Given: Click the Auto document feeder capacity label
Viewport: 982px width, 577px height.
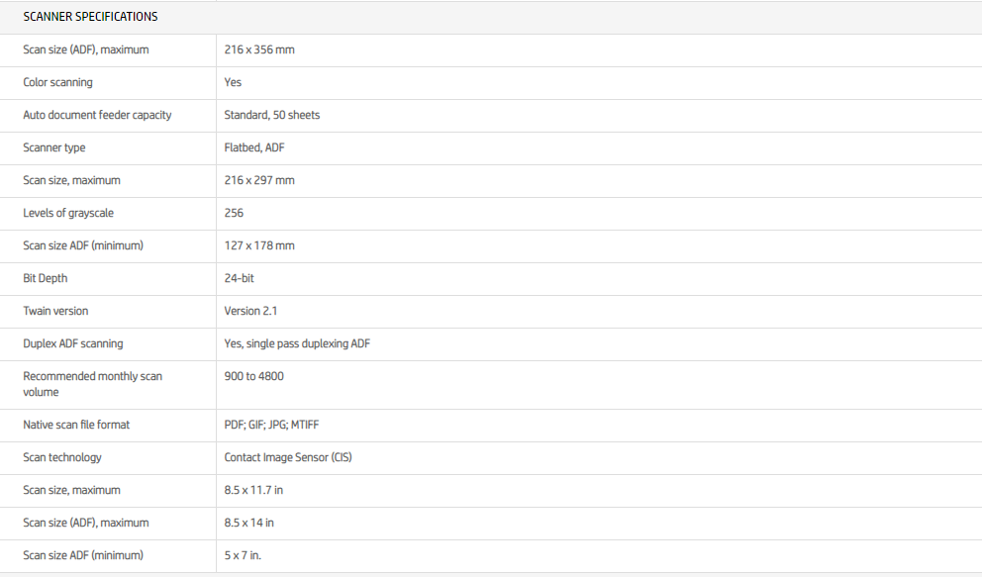Looking at the screenshot, I should pyautogui.click(x=97, y=115).
